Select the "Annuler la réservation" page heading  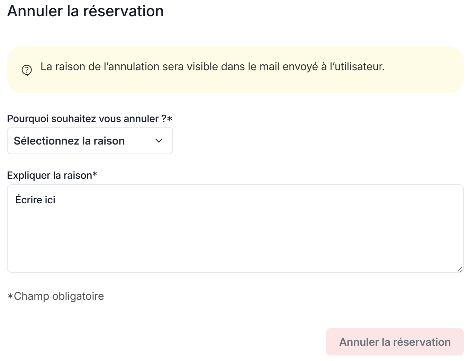85,11
